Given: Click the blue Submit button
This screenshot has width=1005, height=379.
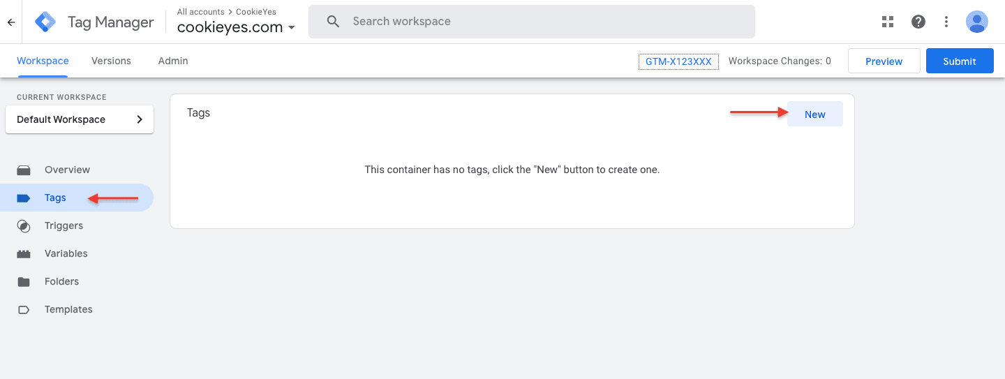Looking at the screenshot, I should [x=960, y=61].
